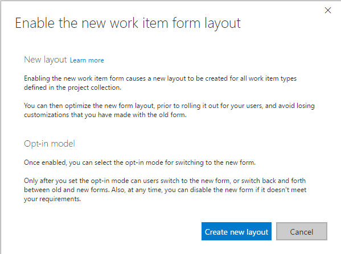This screenshot has width=341, height=254.
Task: Cancel enabling the new form layout
Action: pyautogui.click(x=301, y=231)
